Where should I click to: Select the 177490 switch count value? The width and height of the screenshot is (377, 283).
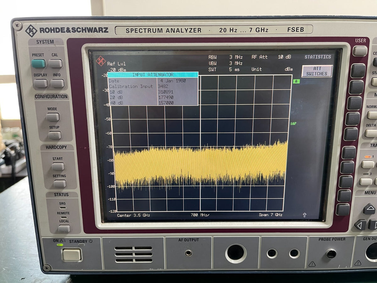(166, 97)
